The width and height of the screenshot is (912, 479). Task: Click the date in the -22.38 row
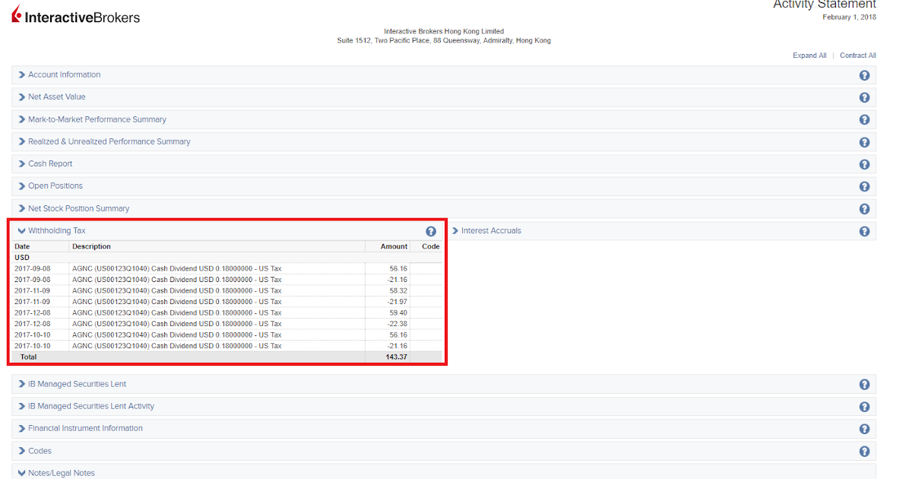coord(31,324)
